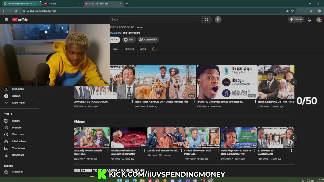The width and height of the screenshot is (324, 182).
Task: Open title 'I Threw The WORST Pool Party Ever..'
Action: 197,152
